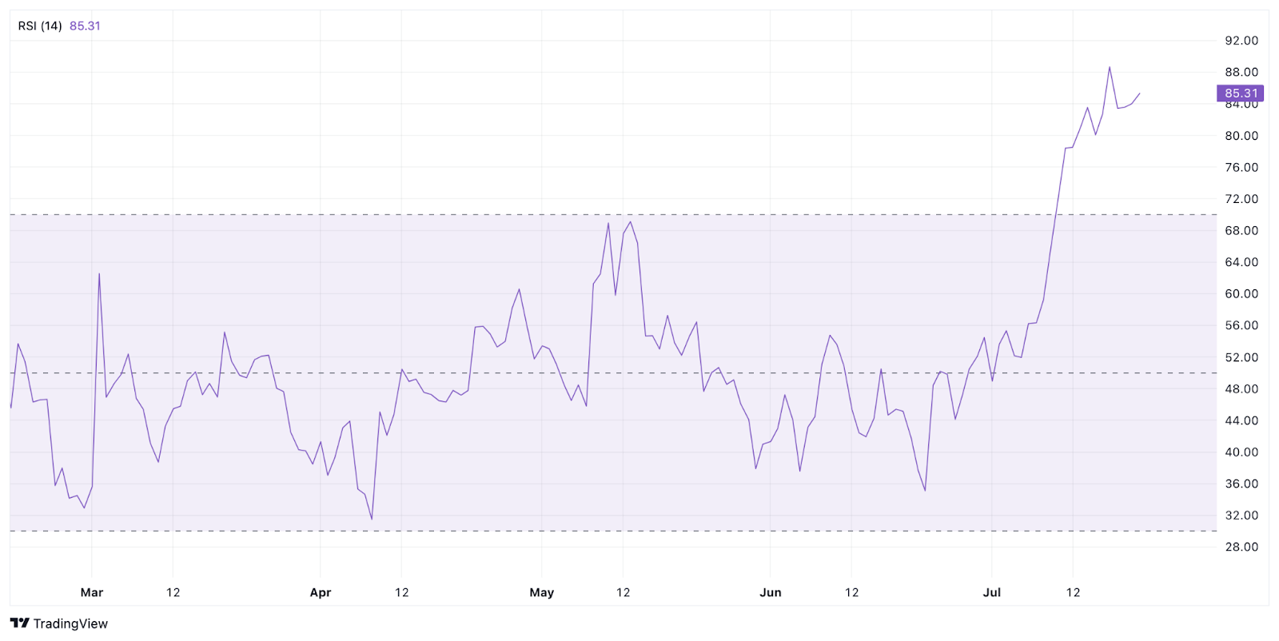The image size is (1279, 641).
Task: Click the 92.00 value on the scale
Action: coord(1241,41)
